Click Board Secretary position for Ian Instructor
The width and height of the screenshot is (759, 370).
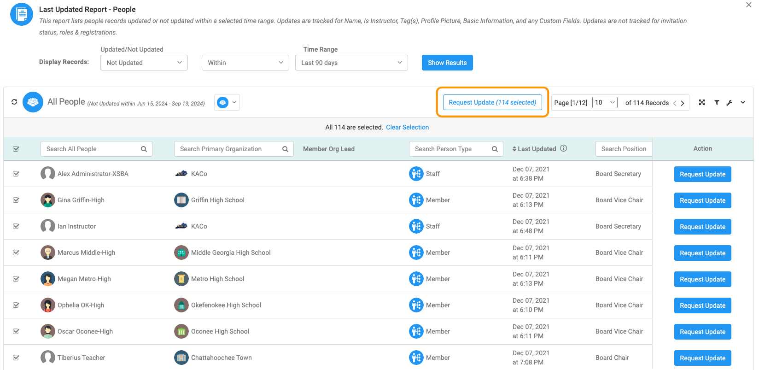[618, 226]
